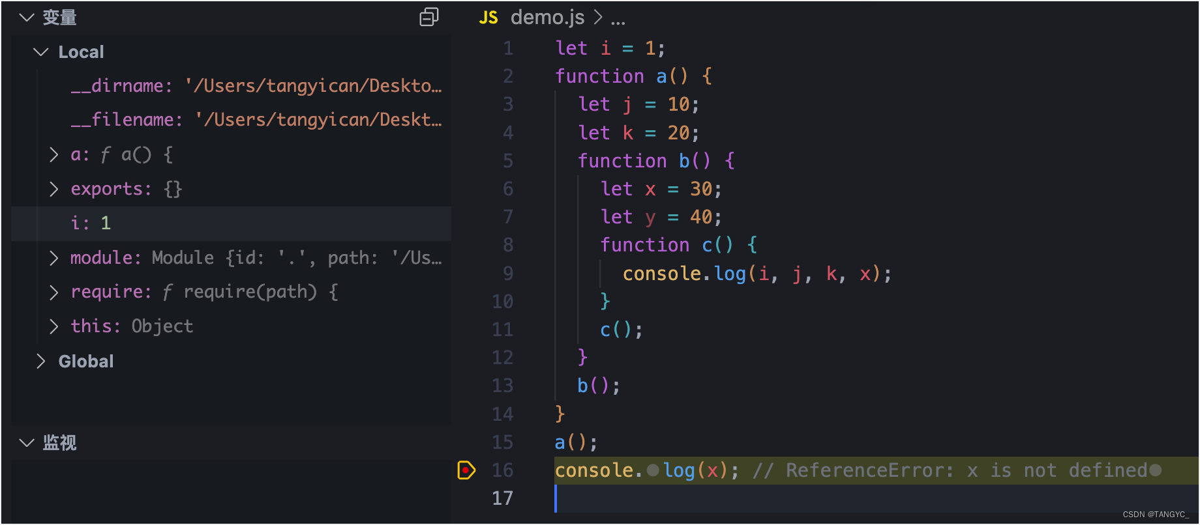Click line number 13 in the gutter
1200x525 pixels.
click(x=502, y=386)
